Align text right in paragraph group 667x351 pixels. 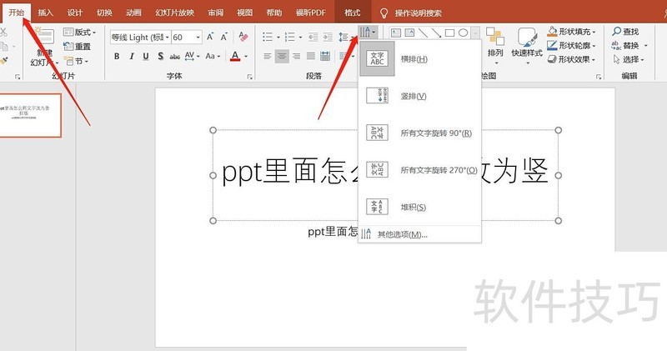[296, 56]
